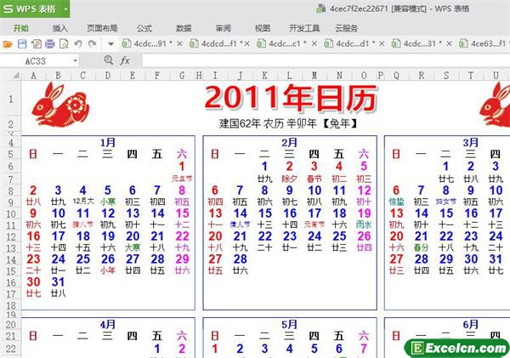The height and width of the screenshot is (358, 510).
Task: Click the 4月 month heading
Action: 108,325
